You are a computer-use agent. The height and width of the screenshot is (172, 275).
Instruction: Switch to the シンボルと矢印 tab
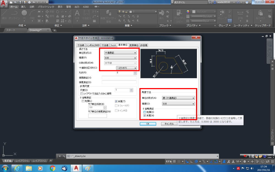coord(93,45)
